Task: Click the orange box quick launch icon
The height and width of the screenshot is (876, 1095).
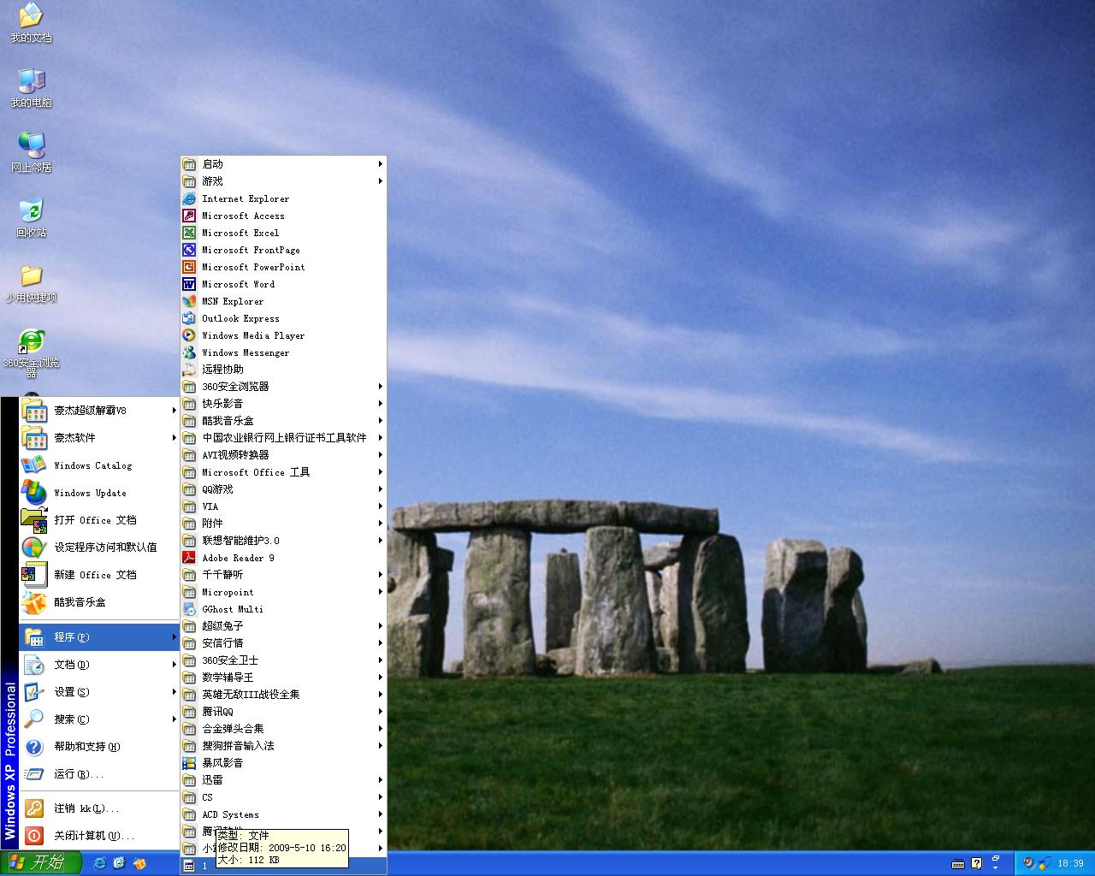Action: [x=139, y=863]
